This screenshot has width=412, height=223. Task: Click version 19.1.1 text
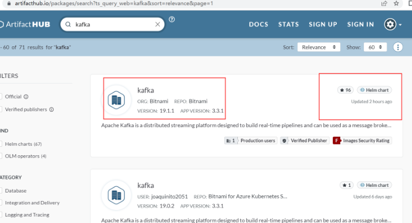click(x=167, y=111)
